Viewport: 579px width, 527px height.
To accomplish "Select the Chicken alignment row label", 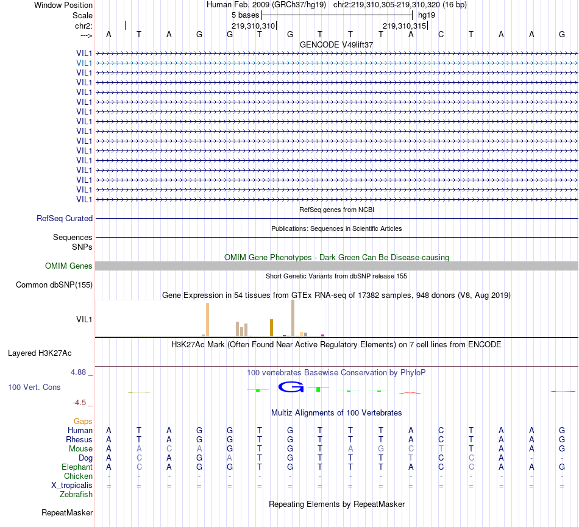I will [78, 476].
